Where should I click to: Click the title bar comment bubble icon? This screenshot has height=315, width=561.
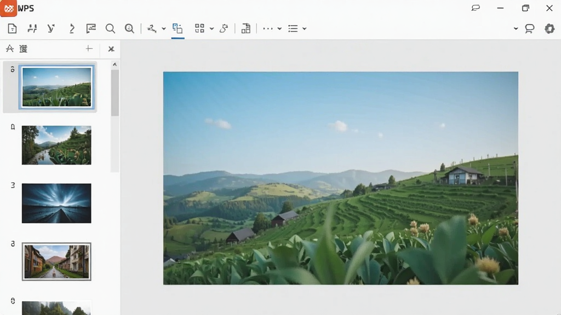click(x=476, y=8)
